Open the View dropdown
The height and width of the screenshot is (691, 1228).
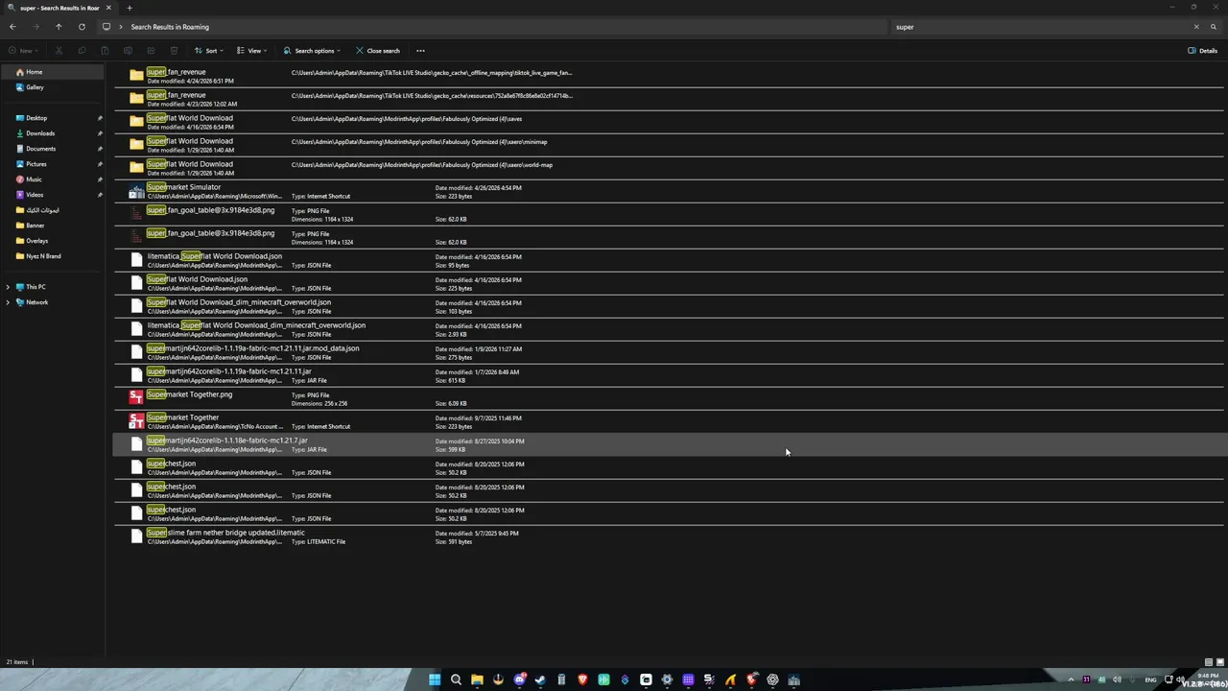click(x=252, y=51)
